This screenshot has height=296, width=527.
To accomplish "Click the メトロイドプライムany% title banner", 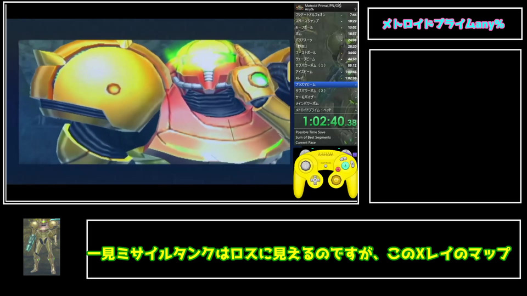I will coord(444,24).
